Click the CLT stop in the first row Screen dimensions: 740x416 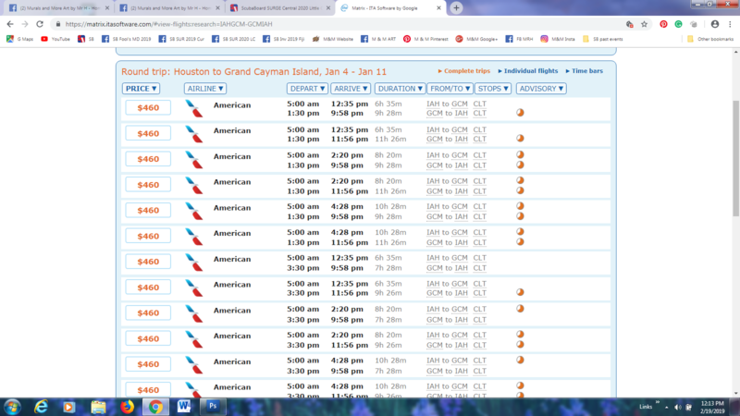pos(479,104)
